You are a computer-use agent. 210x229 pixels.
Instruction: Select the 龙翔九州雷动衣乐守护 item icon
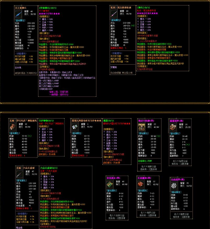(x=75, y=127)
